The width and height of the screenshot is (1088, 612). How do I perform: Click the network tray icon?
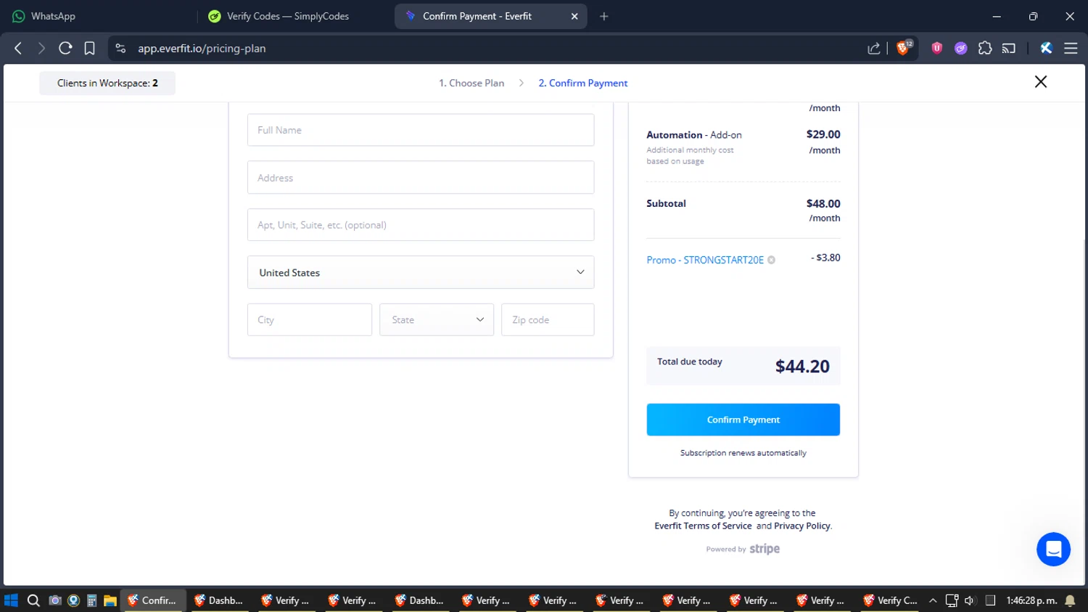coord(952,600)
